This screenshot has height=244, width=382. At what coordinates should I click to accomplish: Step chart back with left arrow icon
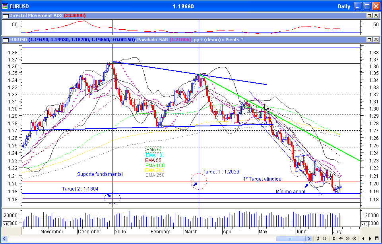[x=363, y=239]
